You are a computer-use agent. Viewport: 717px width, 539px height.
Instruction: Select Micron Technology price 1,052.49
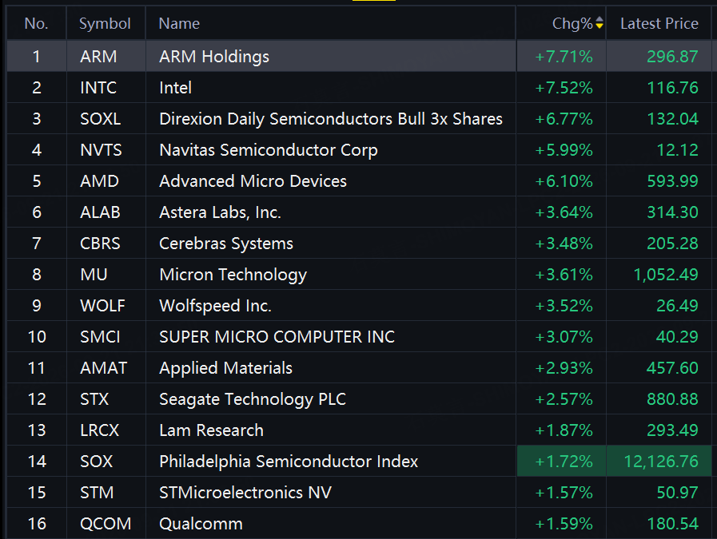click(665, 275)
